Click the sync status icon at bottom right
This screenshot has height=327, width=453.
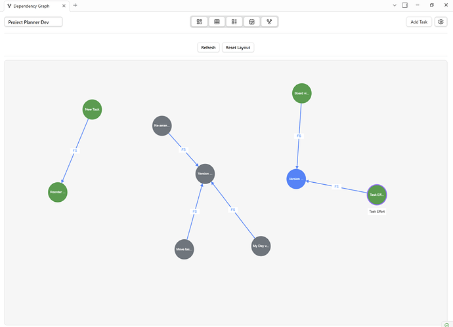pyautogui.click(x=447, y=324)
